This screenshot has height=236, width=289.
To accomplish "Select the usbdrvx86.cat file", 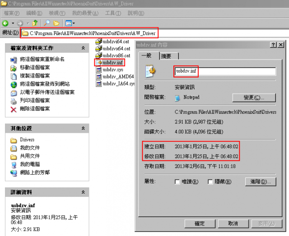I will pyautogui.click(x=113, y=55).
